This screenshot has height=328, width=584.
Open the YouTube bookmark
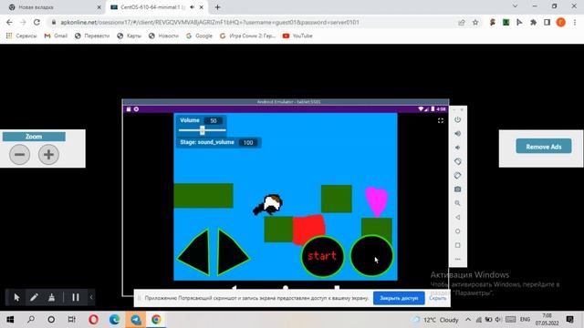click(x=297, y=36)
